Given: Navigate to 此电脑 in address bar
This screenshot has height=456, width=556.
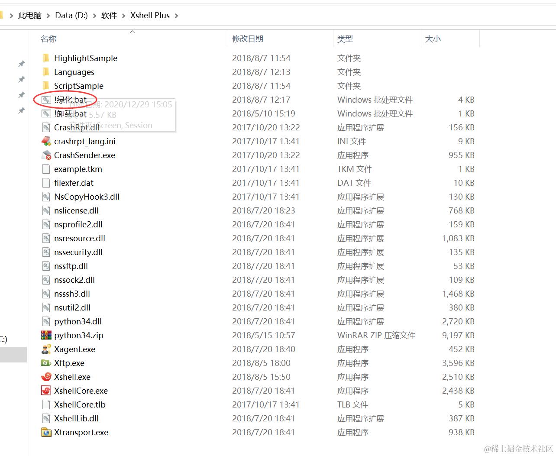Looking at the screenshot, I should [x=30, y=16].
